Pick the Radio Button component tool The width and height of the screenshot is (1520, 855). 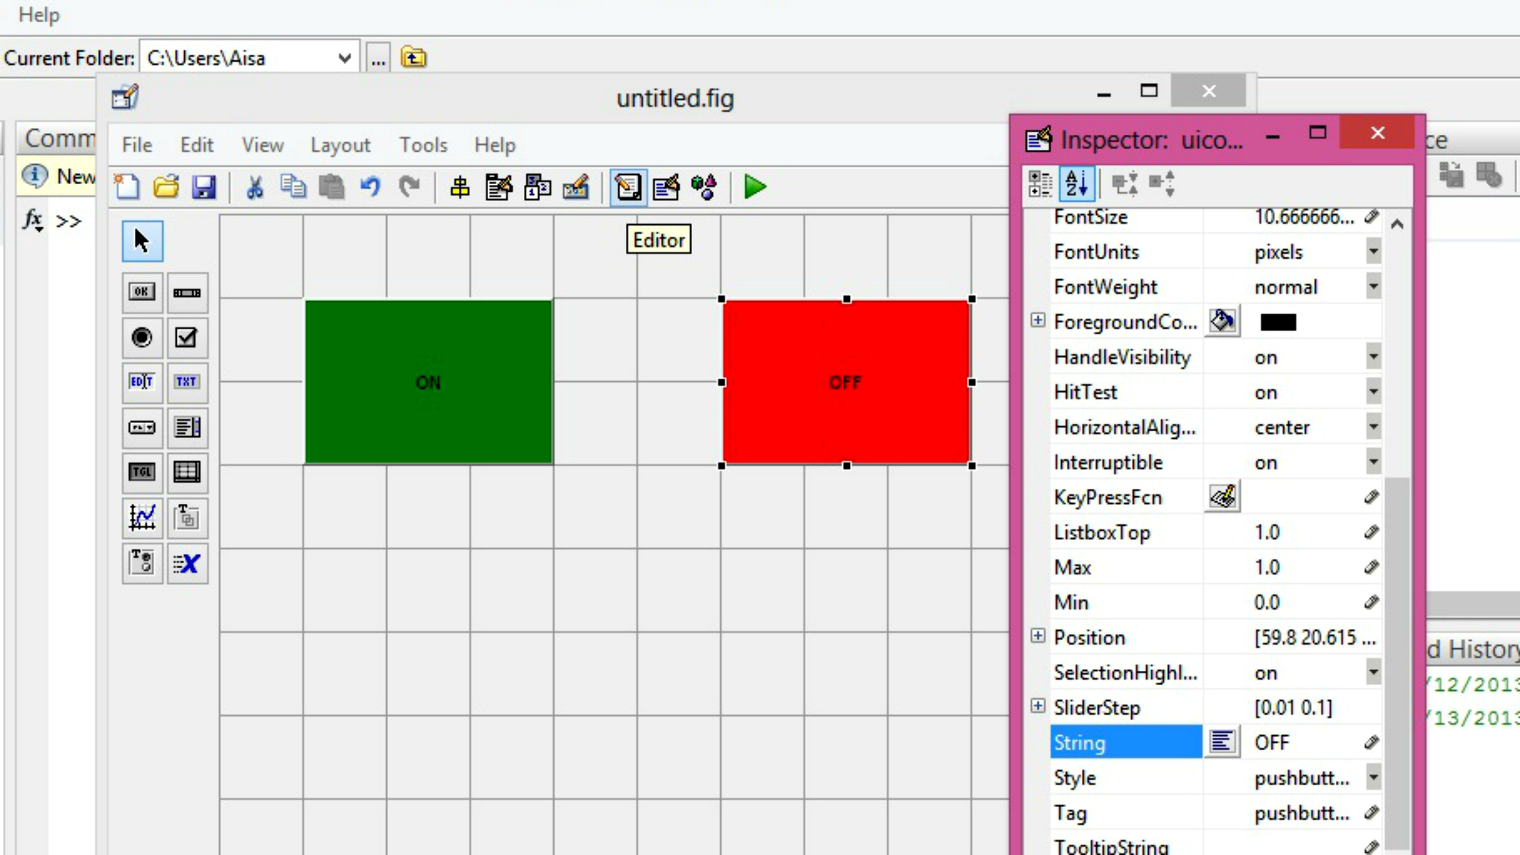click(142, 337)
